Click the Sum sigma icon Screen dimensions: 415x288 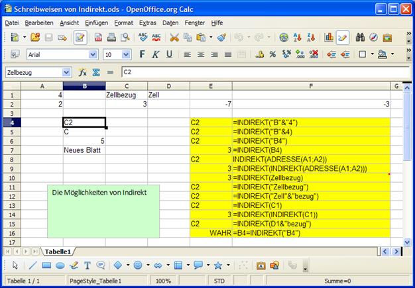tap(96, 72)
